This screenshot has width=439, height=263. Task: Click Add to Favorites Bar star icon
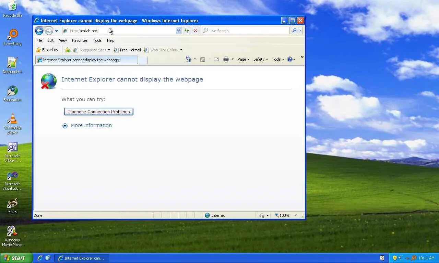pos(68,50)
